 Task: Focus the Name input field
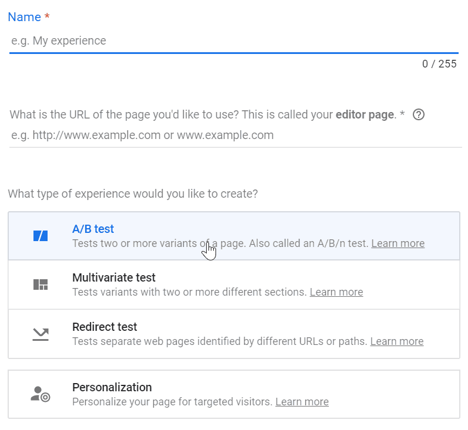(234, 41)
